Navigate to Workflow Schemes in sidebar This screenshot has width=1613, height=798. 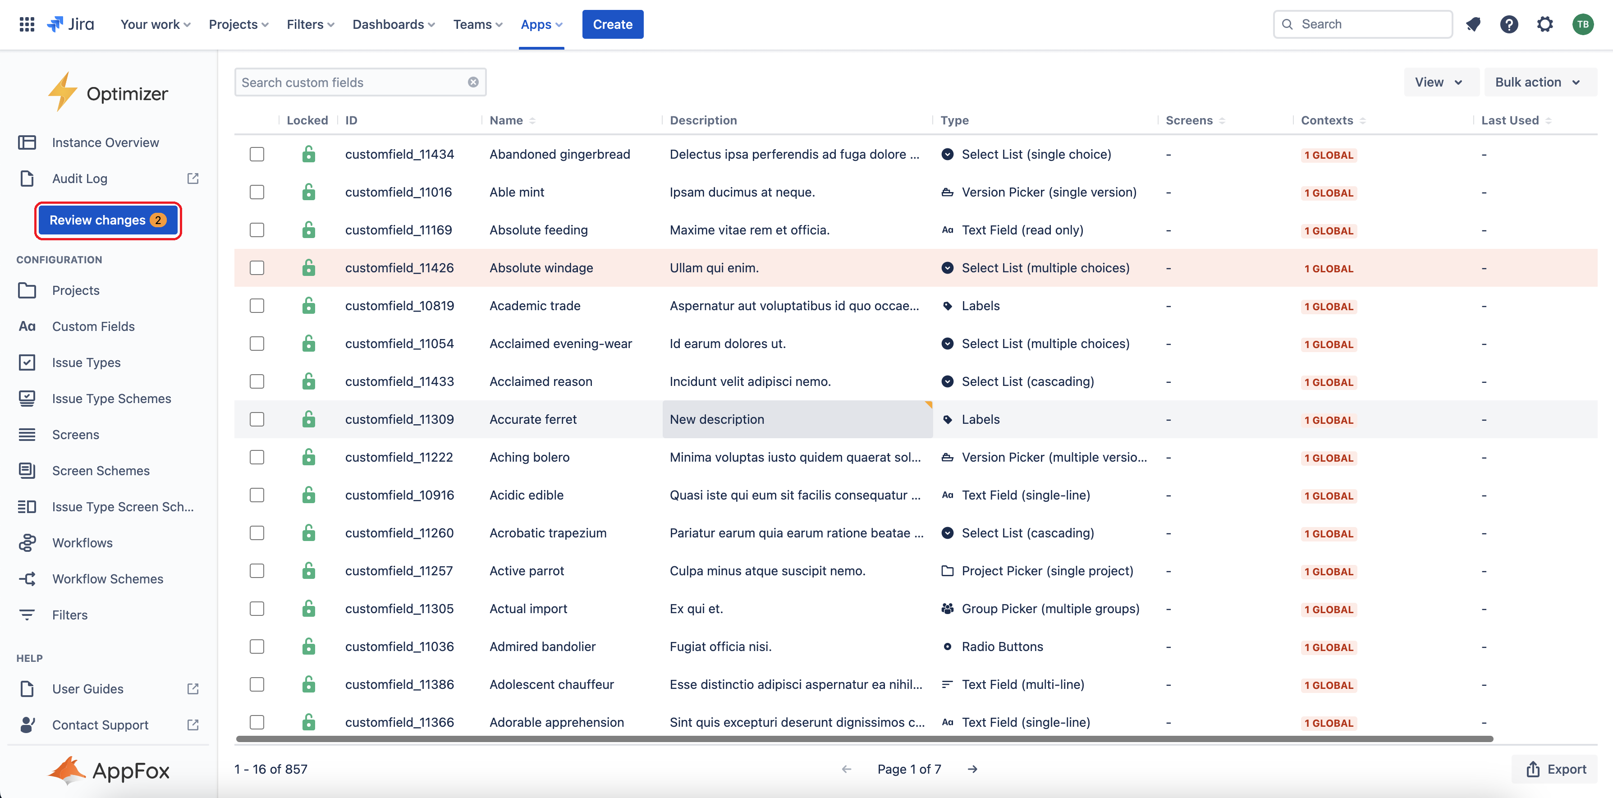click(x=108, y=579)
